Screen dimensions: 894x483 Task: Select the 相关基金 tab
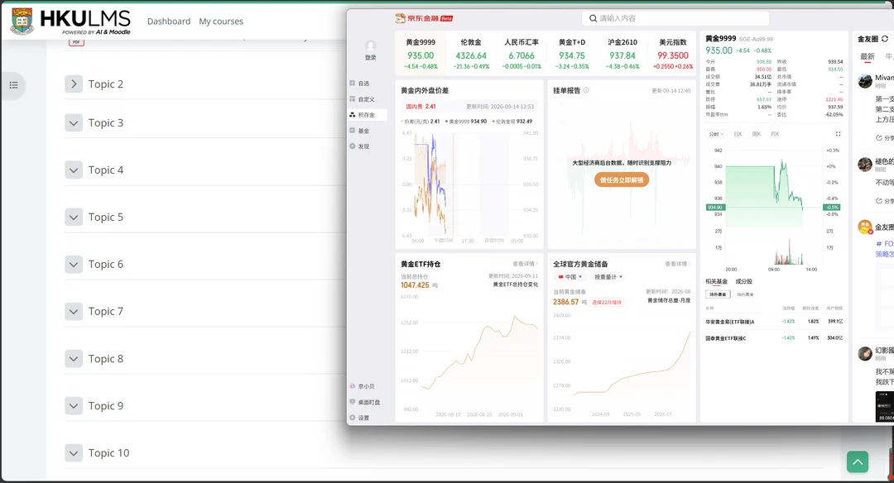pos(716,281)
